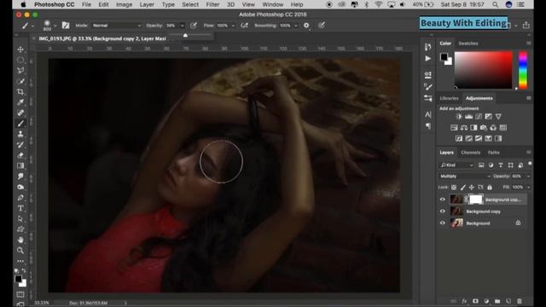Click the Hue/Saturation adjustment icon
Screen dimensions: 546x307
(454, 128)
